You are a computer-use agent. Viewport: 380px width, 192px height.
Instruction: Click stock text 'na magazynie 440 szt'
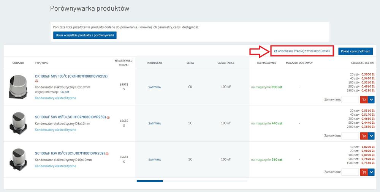[x=267, y=123]
